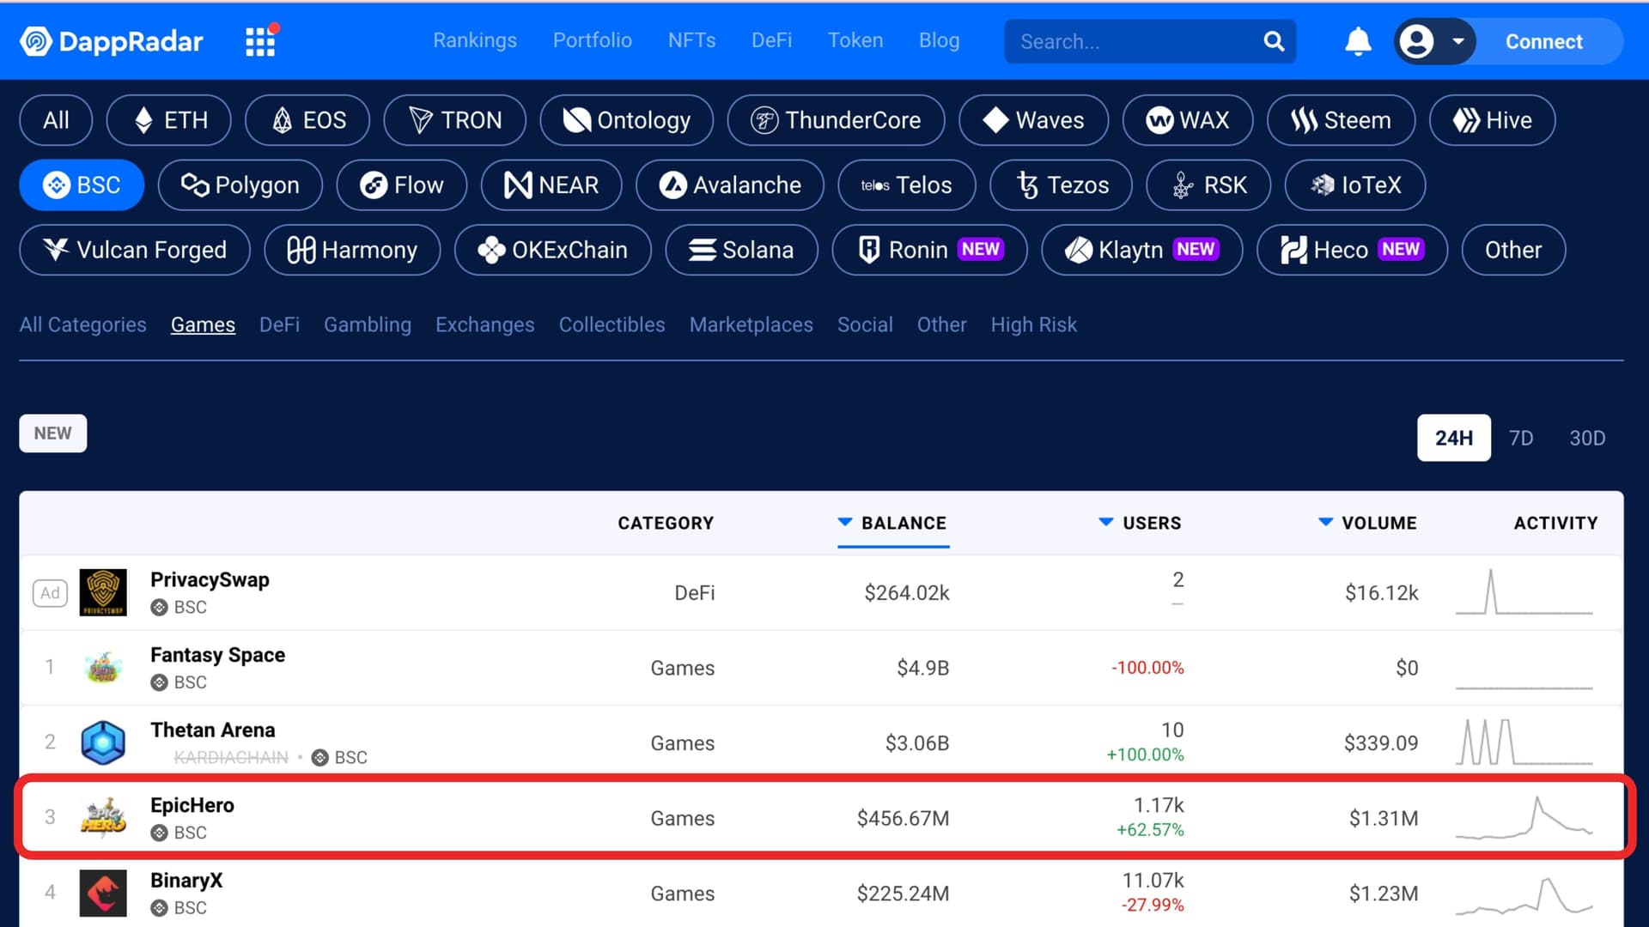Filter by Polygon chain
This screenshot has width=1649, height=927.
(240, 185)
